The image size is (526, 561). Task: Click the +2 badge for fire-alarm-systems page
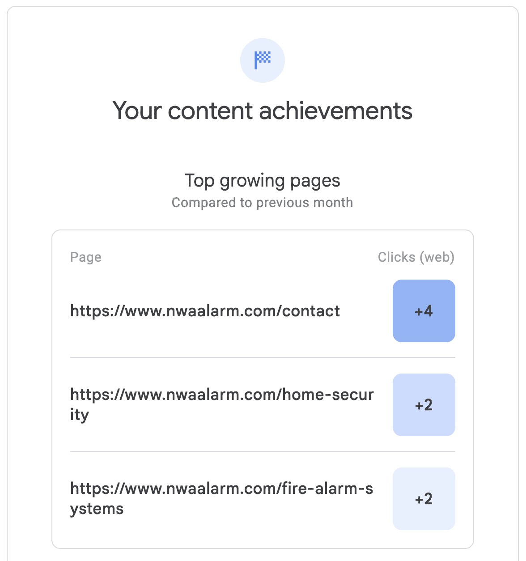[424, 499]
